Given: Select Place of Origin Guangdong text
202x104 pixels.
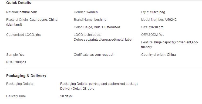Looking at the screenshot, I should (x=32, y=22).
